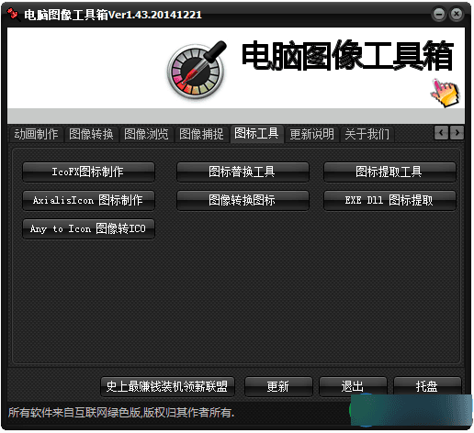The image size is (474, 433).
Task: Select the 图标工具 tab
Action: (x=256, y=134)
